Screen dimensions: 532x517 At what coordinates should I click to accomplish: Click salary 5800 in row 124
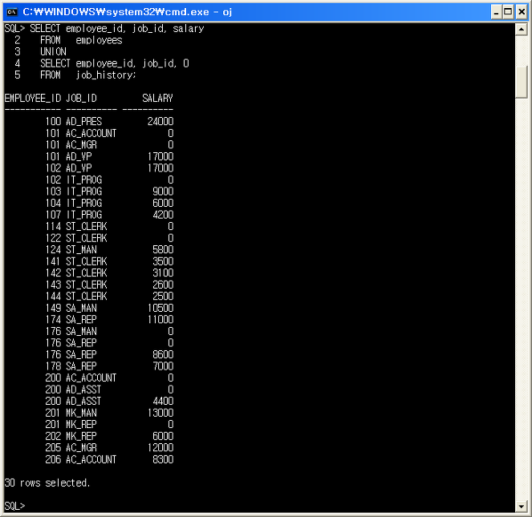tap(163, 250)
